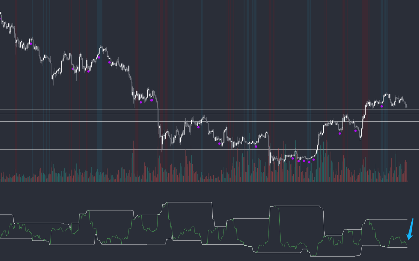Screen dimensions: 419x261
Task: Select the topmost horizontal white price level line
Action: pos(209,110)
